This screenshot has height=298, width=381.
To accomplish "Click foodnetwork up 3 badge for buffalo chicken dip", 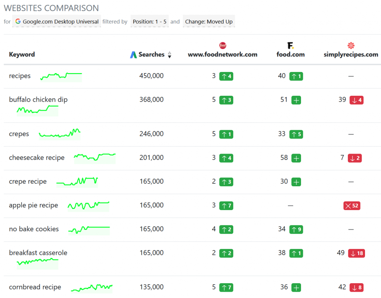I will [x=226, y=100].
